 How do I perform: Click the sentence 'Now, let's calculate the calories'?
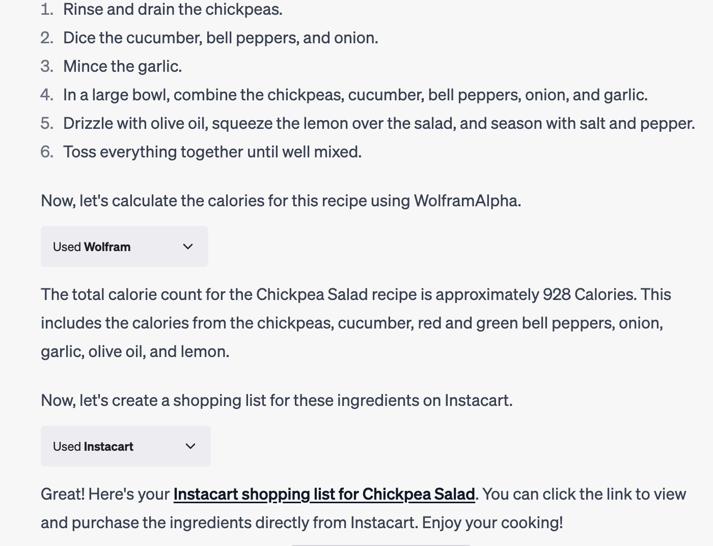(281, 201)
